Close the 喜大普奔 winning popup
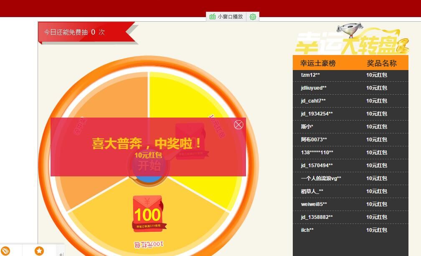The image size is (421, 256). coord(238,125)
